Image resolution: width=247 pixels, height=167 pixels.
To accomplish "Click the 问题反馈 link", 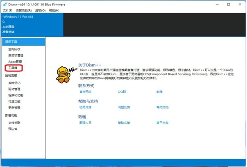I will (x=124, y=107).
